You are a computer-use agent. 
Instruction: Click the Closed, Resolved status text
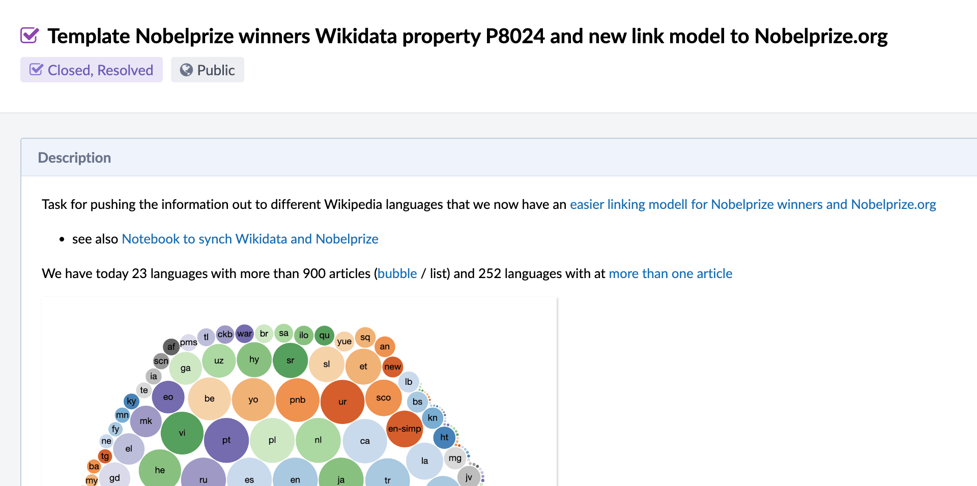click(x=100, y=70)
